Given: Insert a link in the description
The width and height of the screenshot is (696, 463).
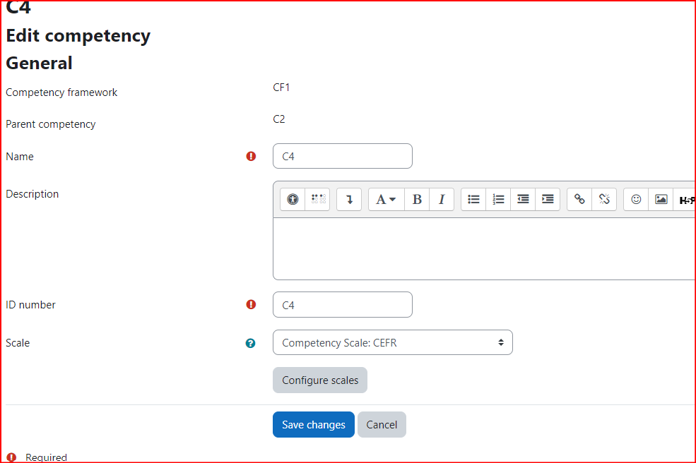Looking at the screenshot, I should 579,200.
